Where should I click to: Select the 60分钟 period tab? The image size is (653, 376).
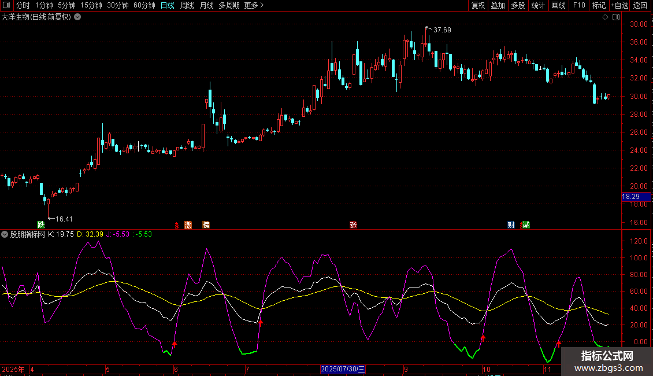144,6
